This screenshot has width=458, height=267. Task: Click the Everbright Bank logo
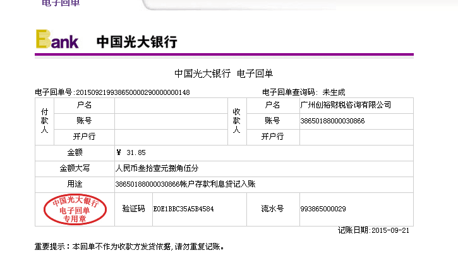pos(57,39)
